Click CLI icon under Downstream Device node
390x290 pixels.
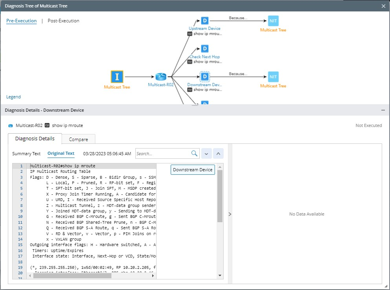pyautogui.click(x=190, y=90)
